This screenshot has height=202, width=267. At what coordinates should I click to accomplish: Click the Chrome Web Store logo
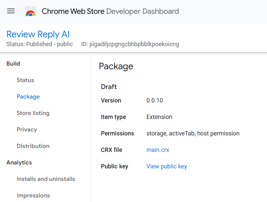[31, 12]
